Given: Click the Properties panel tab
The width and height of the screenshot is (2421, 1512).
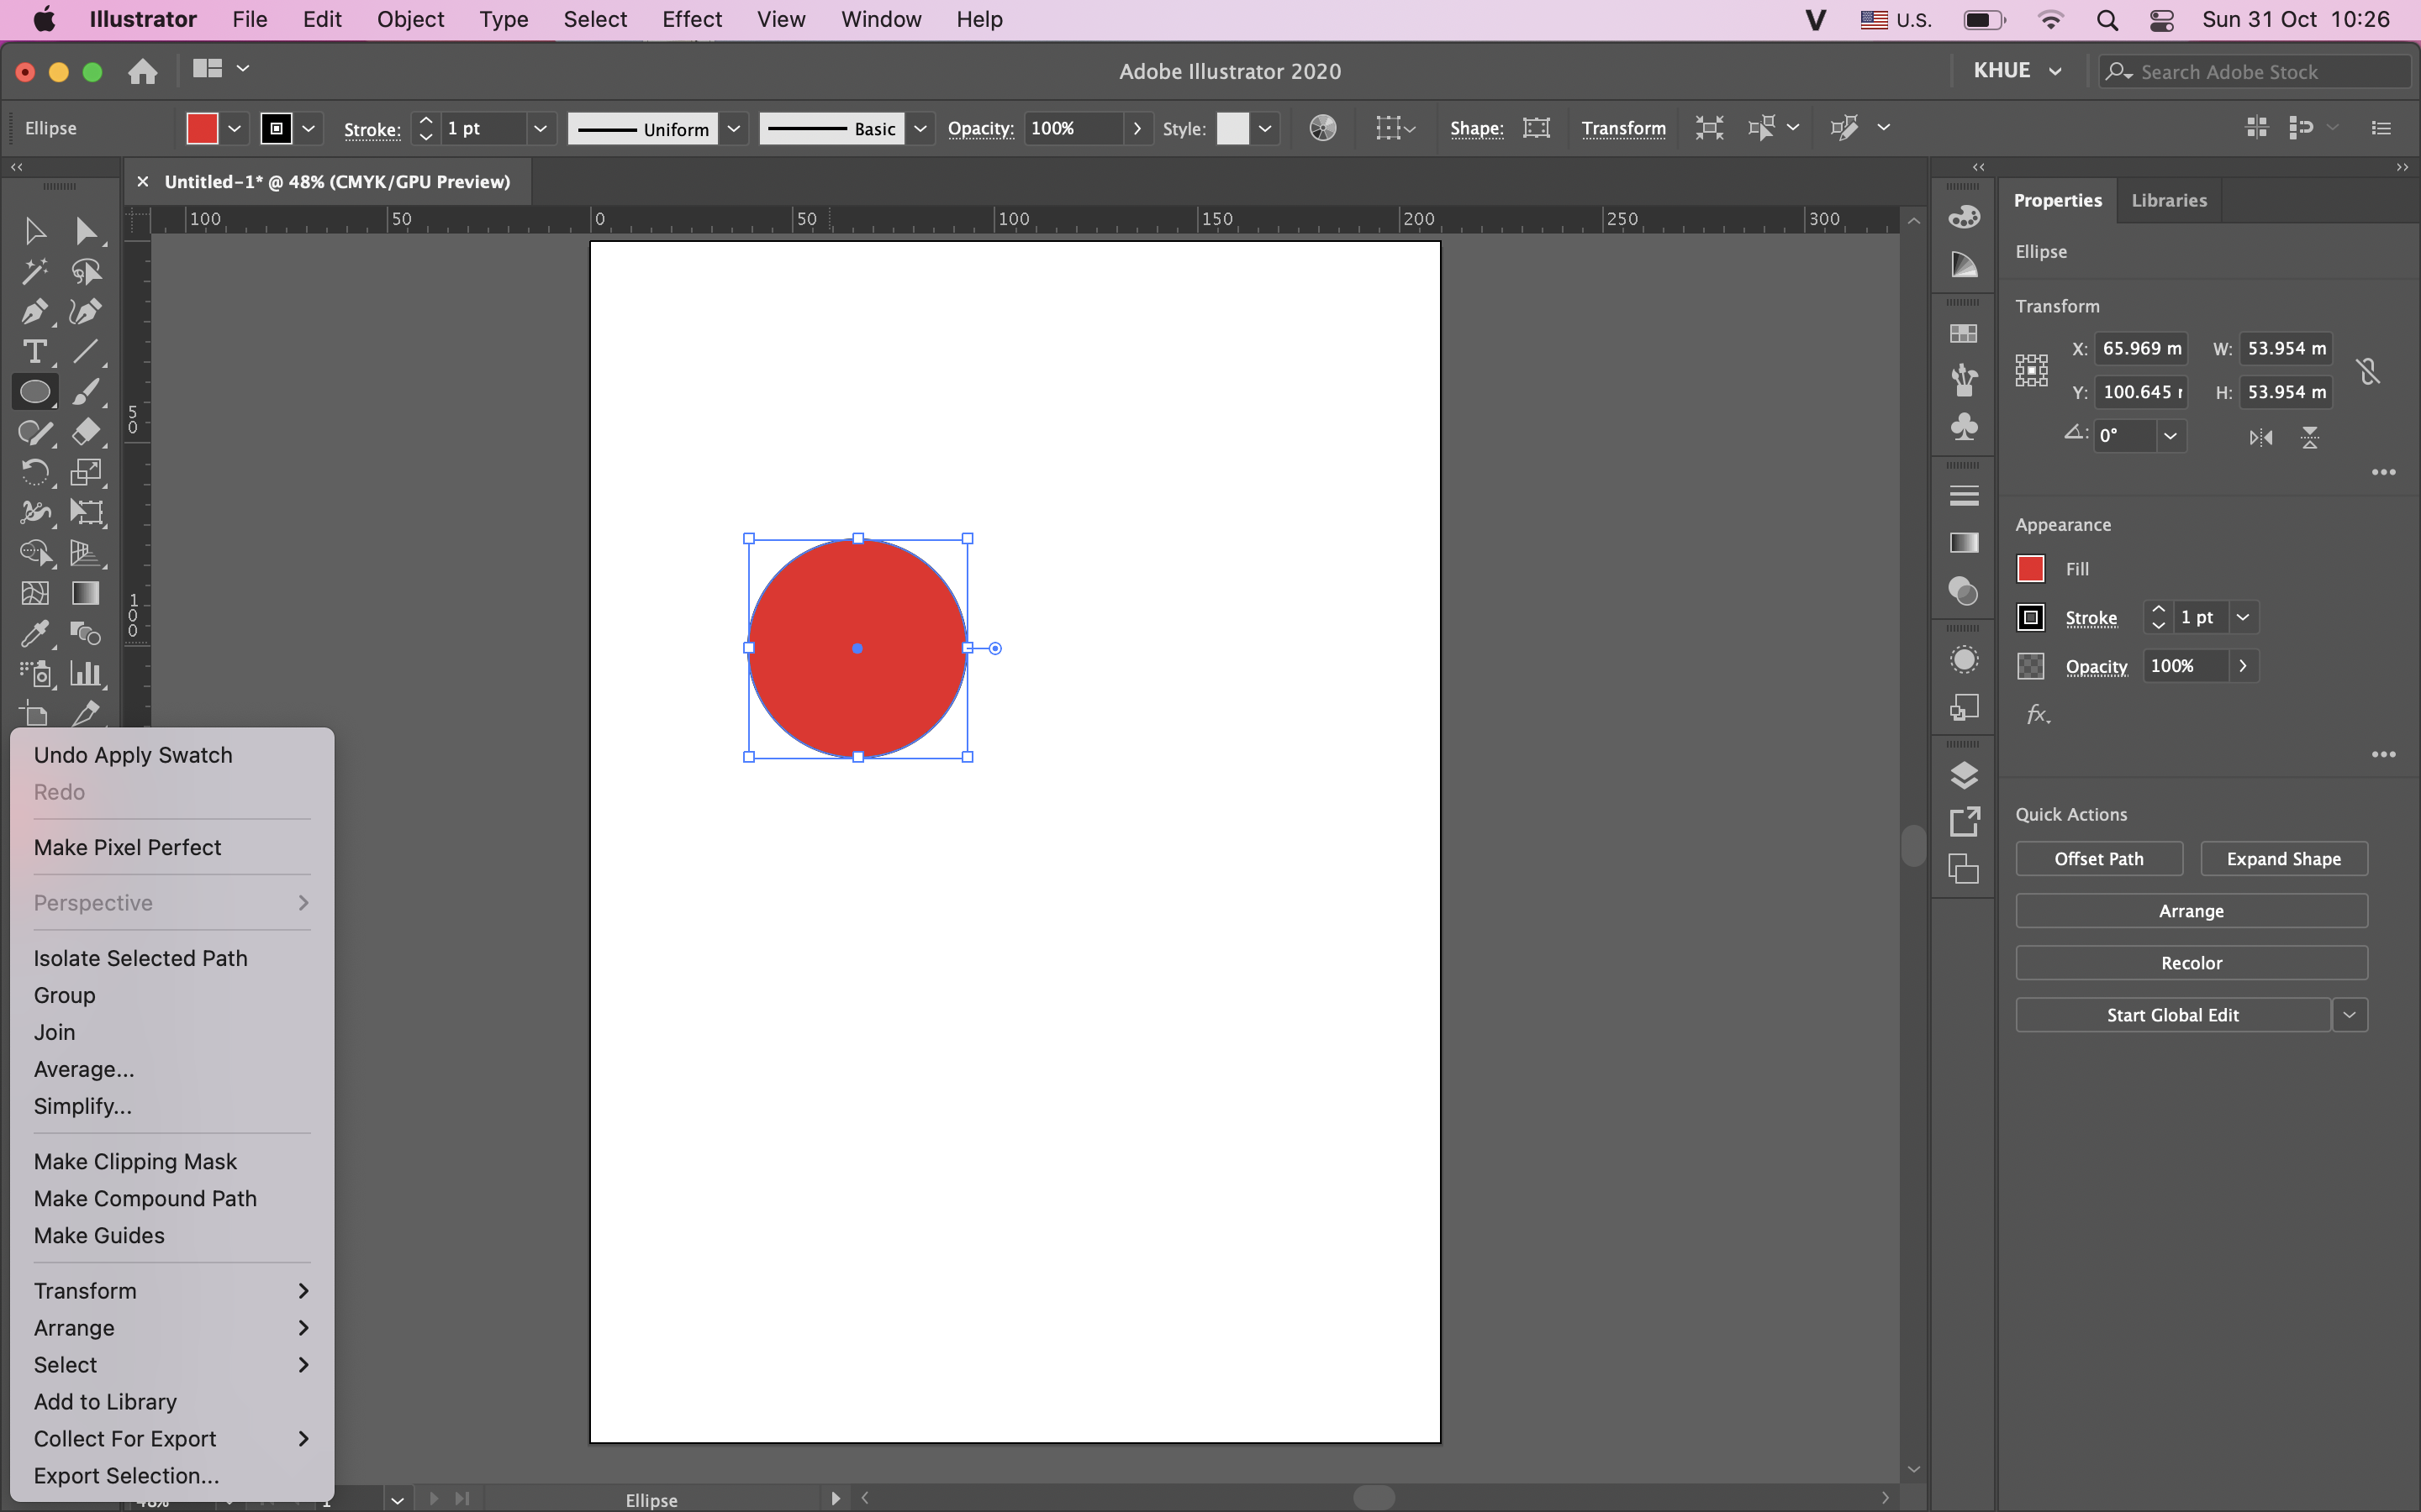Looking at the screenshot, I should (2057, 198).
